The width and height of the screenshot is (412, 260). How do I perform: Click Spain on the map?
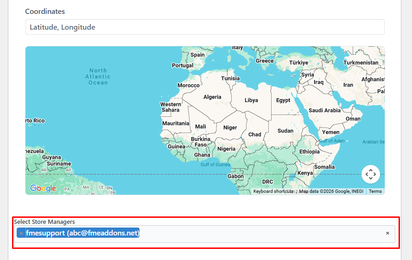[197, 55]
